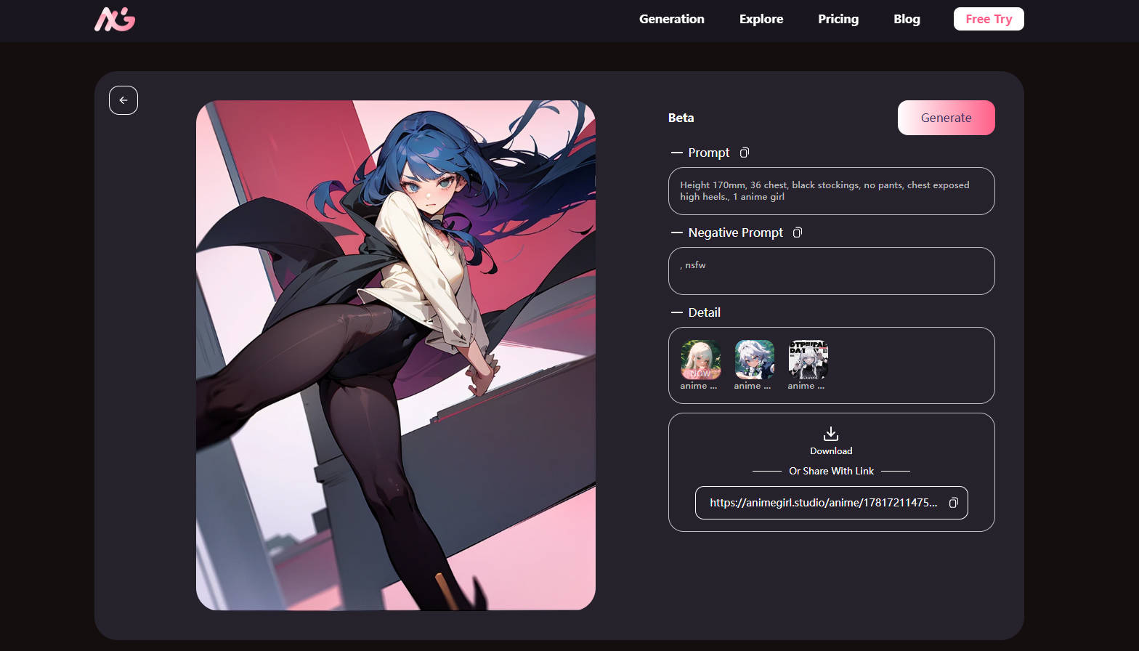Viewport: 1139px width, 651px height.
Task: Open the Pricing page
Action: click(838, 19)
